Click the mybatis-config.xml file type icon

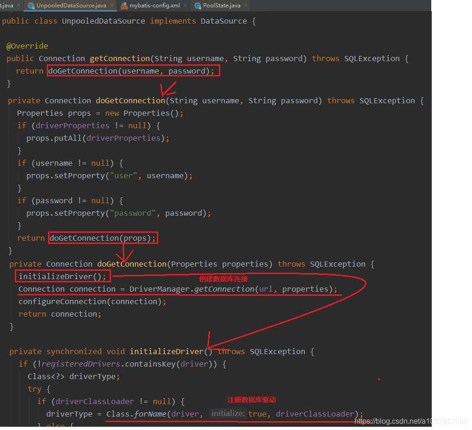coord(124,6)
